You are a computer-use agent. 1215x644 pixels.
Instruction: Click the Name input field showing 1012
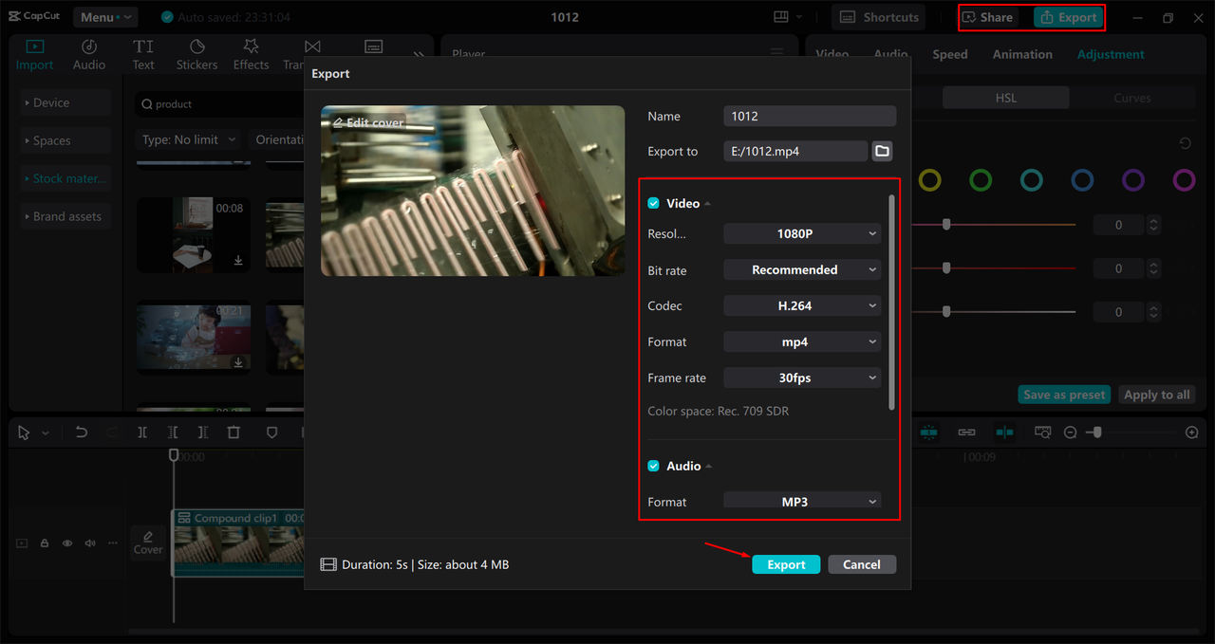pos(810,116)
